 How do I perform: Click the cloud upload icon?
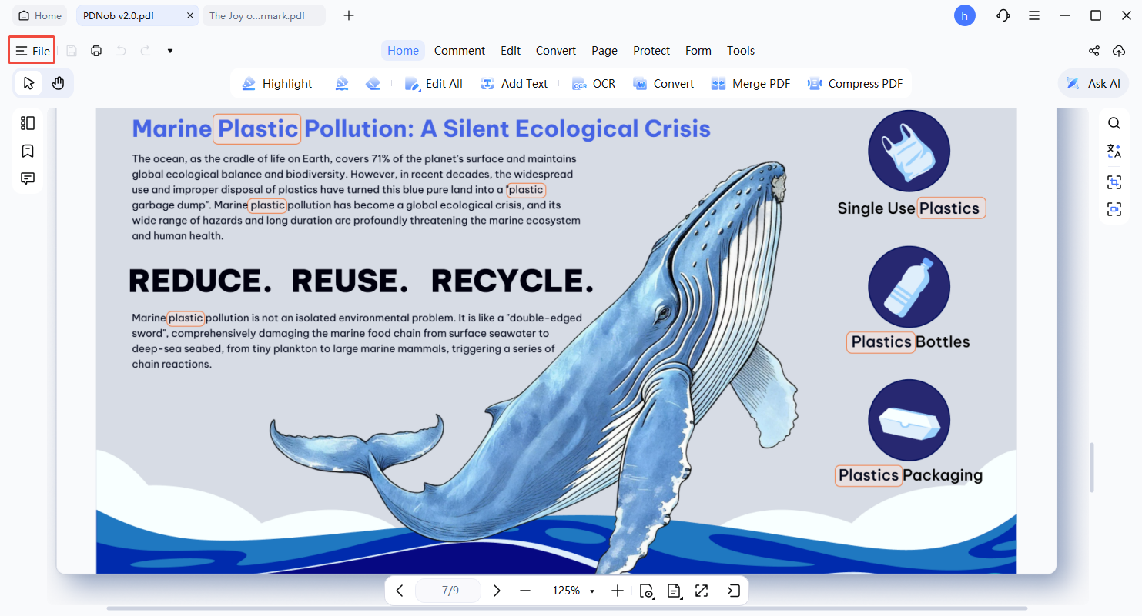pos(1119,51)
